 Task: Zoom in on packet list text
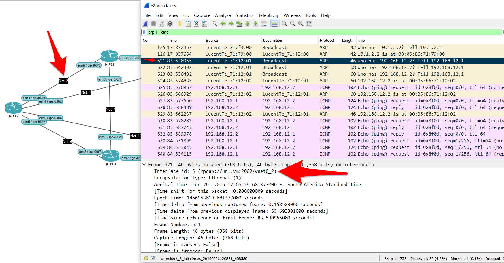[285, 24]
